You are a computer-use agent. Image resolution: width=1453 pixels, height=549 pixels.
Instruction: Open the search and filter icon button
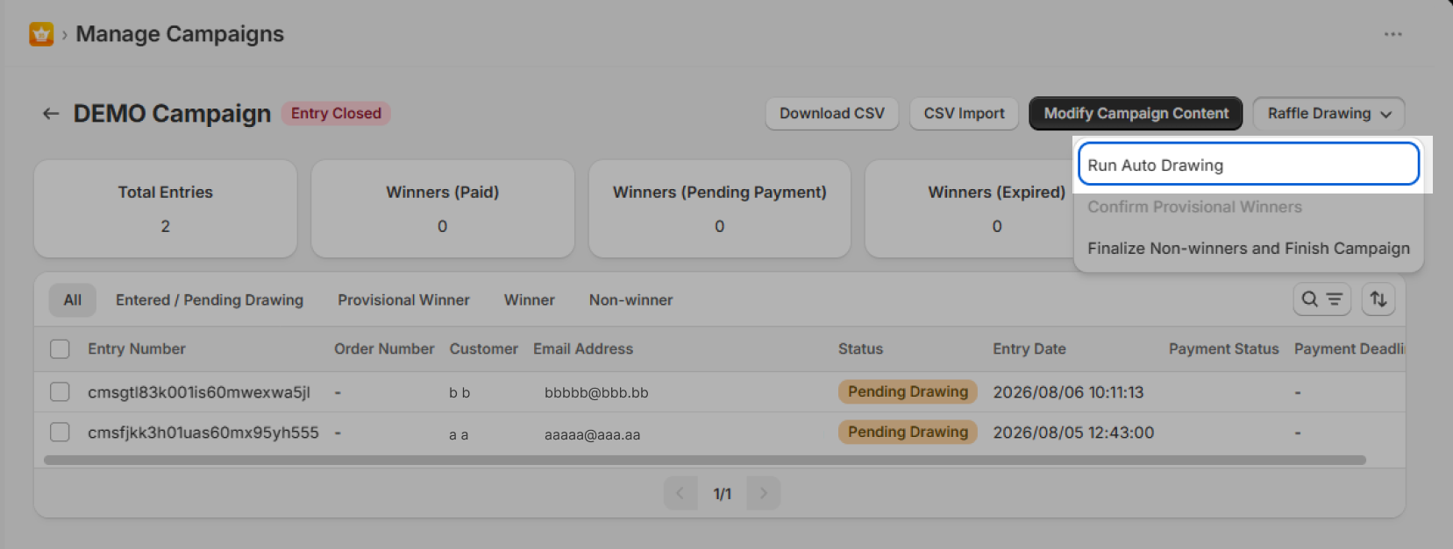tap(1321, 299)
